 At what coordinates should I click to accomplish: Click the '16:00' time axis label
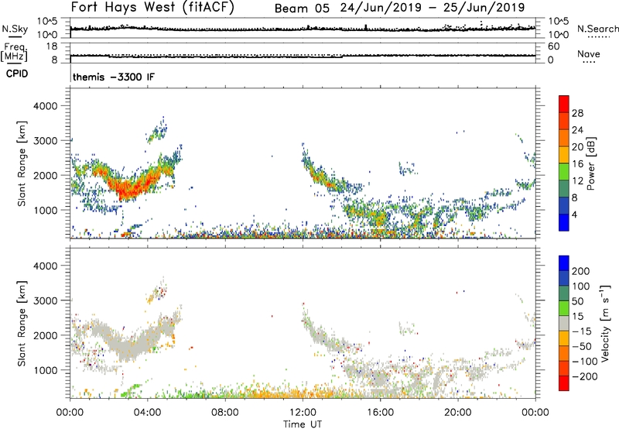[380, 413]
